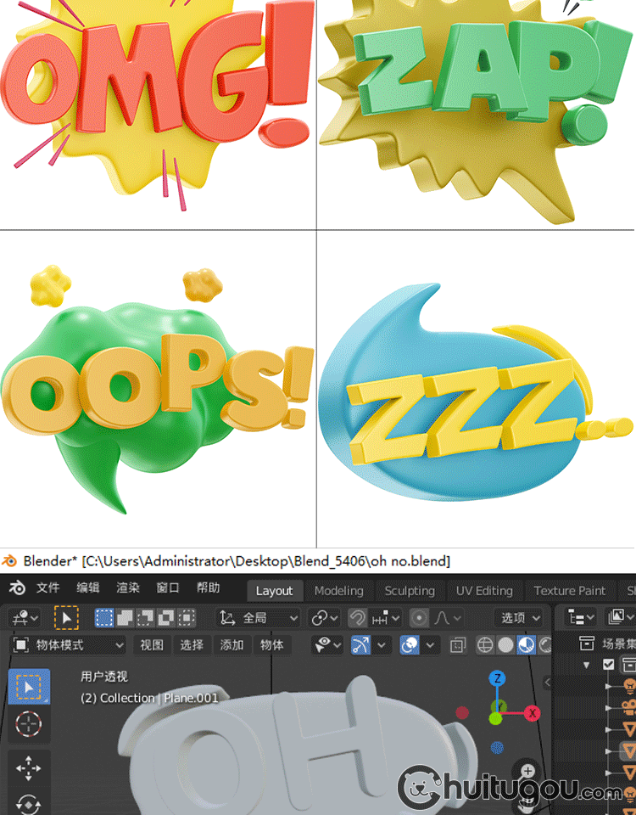
Task: Toggle snapping magnet icon
Action: pyautogui.click(x=358, y=617)
